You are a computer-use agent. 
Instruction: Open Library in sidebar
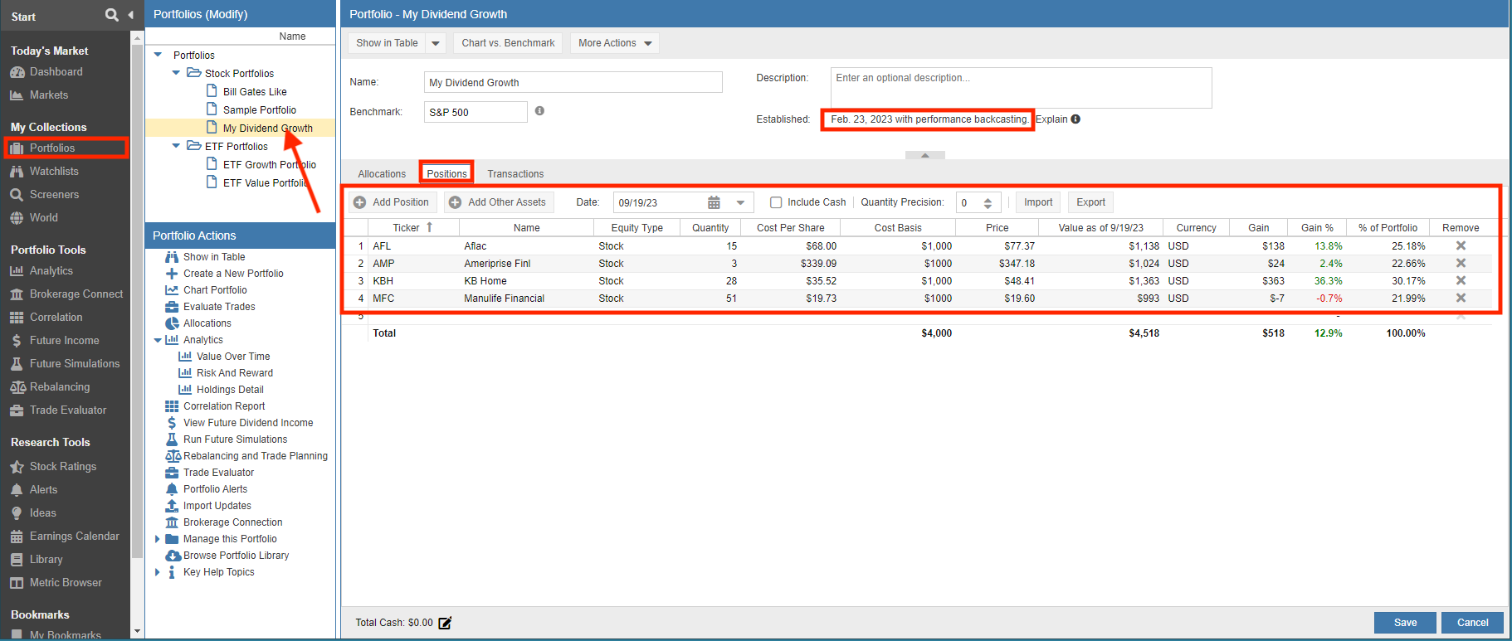46,560
